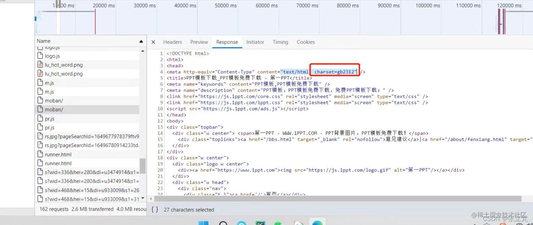Click the request list scrollbar down arrow
This screenshot has width=533, height=225.
pos(143,198)
